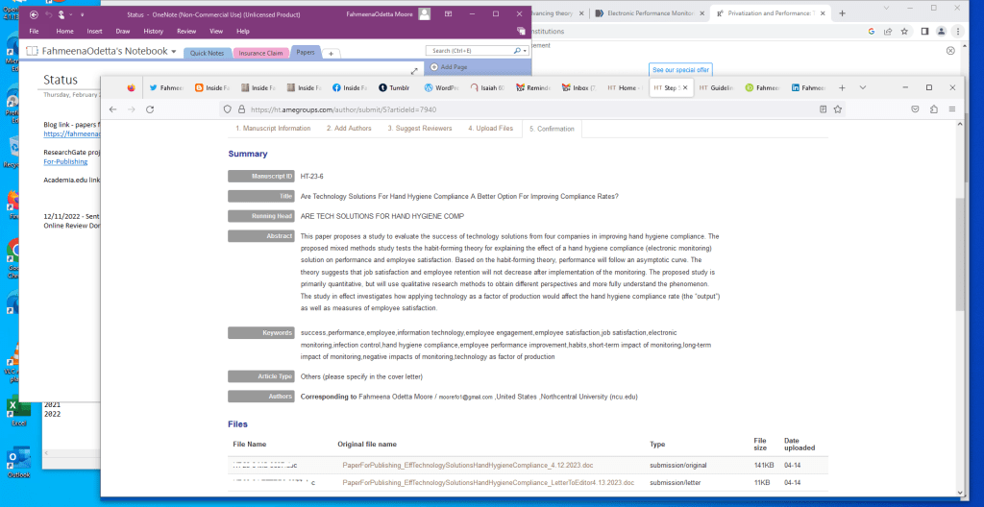This screenshot has width=984, height=507.
Task: Switch to Gmail Inbox tab
Action: pos(578,87)
